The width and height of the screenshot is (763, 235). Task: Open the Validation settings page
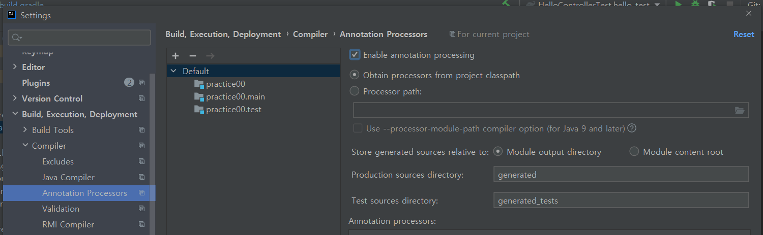(61, 209)
